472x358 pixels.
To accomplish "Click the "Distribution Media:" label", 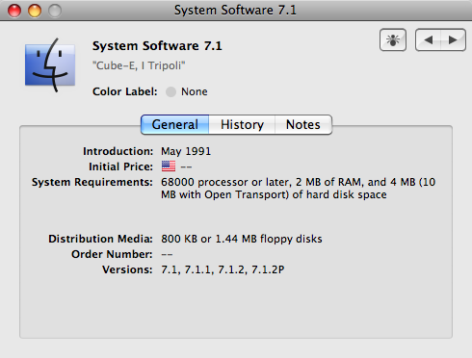I will tap(100, 239).
